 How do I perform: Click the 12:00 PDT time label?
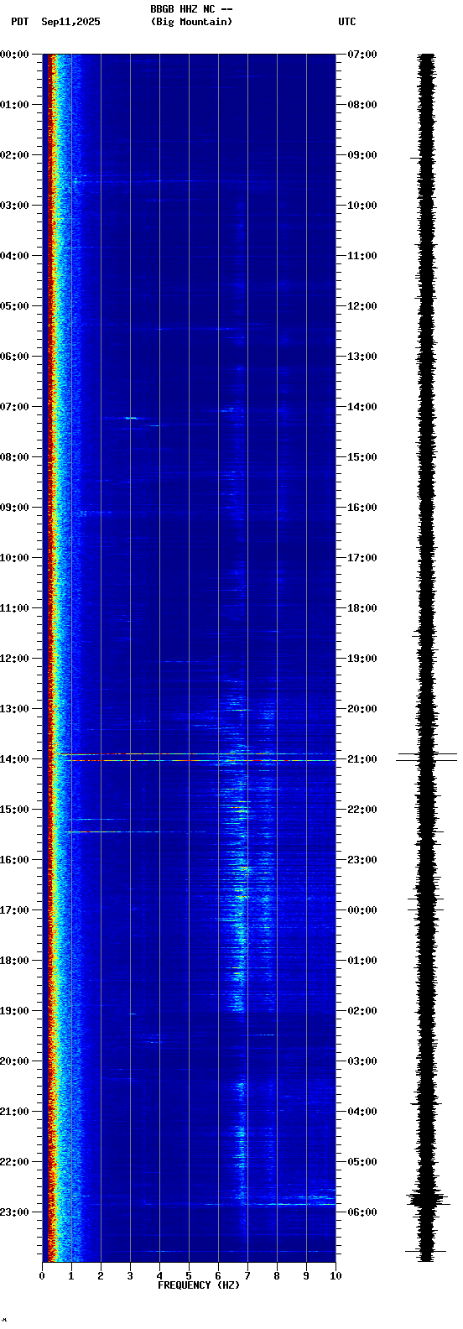click(x=15, y=659)
